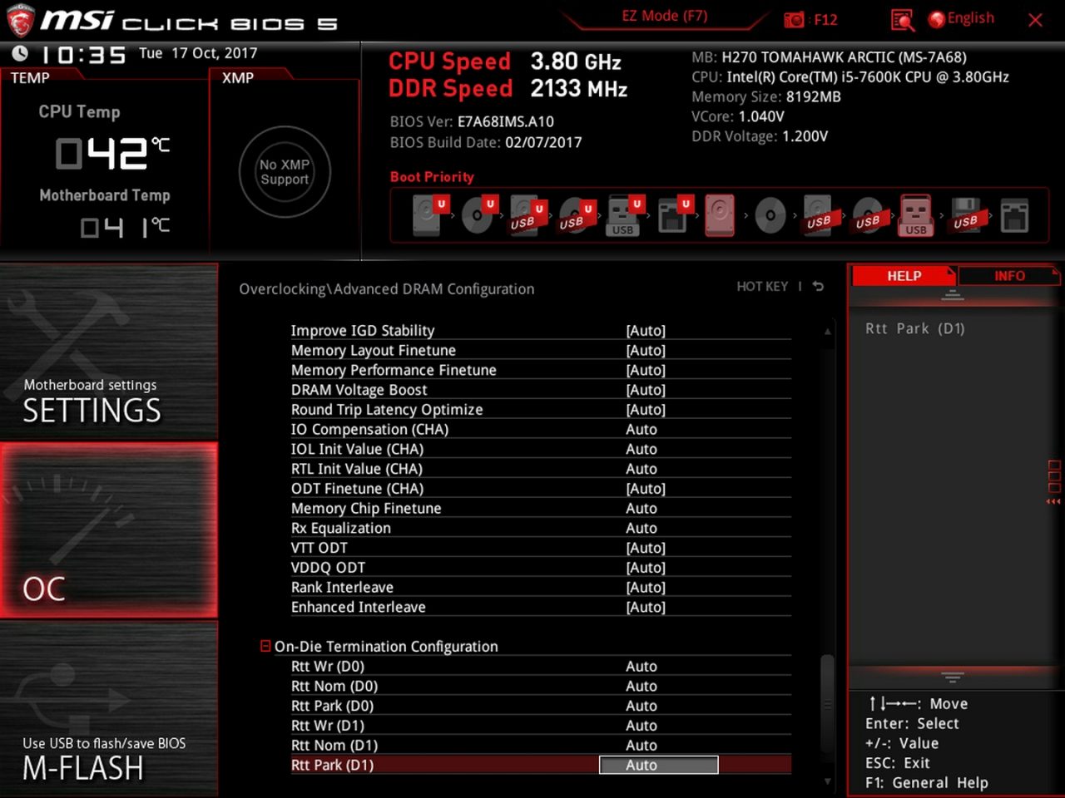This screenshot has height=798, width=1065.
Task: Click the settings list scrollbar thumb
Action: (x=827, y=703)
